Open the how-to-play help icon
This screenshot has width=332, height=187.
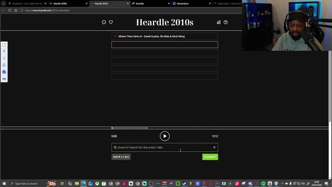pyautogui.click(x=226, y=22)
